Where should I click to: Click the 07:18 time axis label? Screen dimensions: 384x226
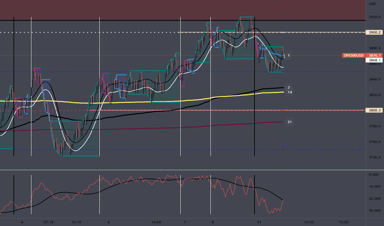click(49, 222)
